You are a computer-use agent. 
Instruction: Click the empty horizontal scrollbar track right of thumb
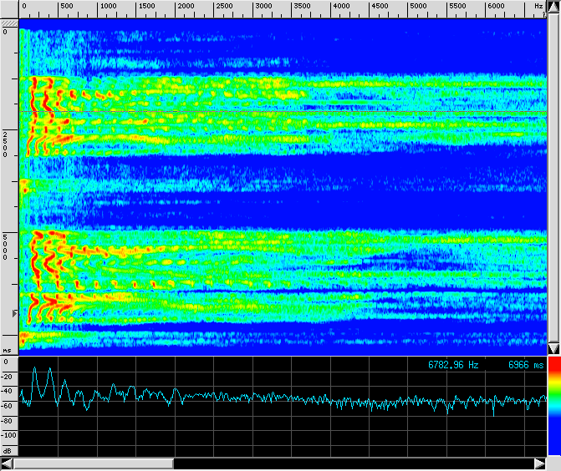pos(351,463)
